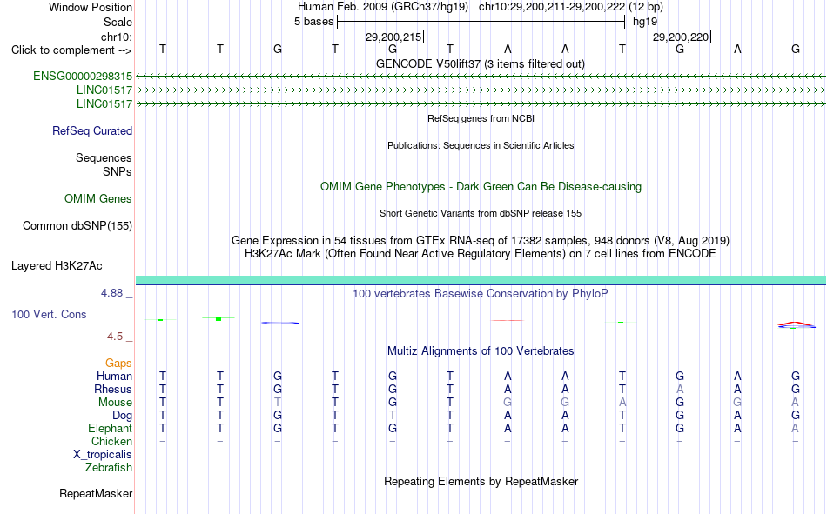The height and width of the screenshot is (514, 827).
Task: Click the 29,200,215 position marker
Action: click(x=393, y=37)
